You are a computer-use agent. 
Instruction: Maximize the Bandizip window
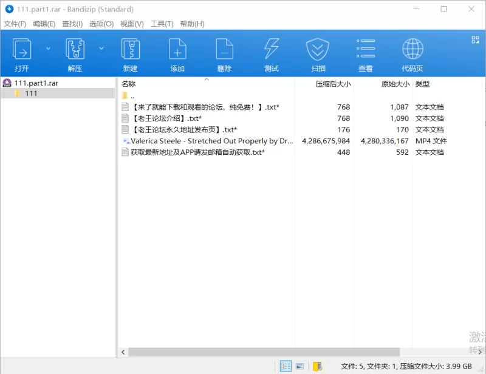click(443, 9)
